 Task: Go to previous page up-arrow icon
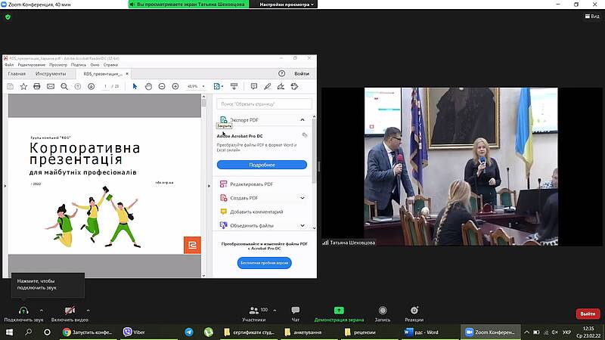click(78, 86)
